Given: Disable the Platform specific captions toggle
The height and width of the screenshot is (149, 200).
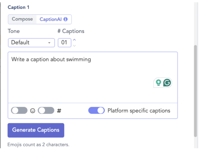Looking at the screenshot, I should click(96, 111).
